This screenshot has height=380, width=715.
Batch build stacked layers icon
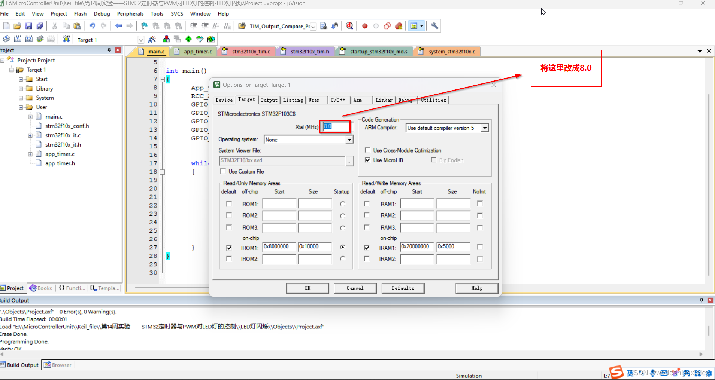click(x=40, y=39)
